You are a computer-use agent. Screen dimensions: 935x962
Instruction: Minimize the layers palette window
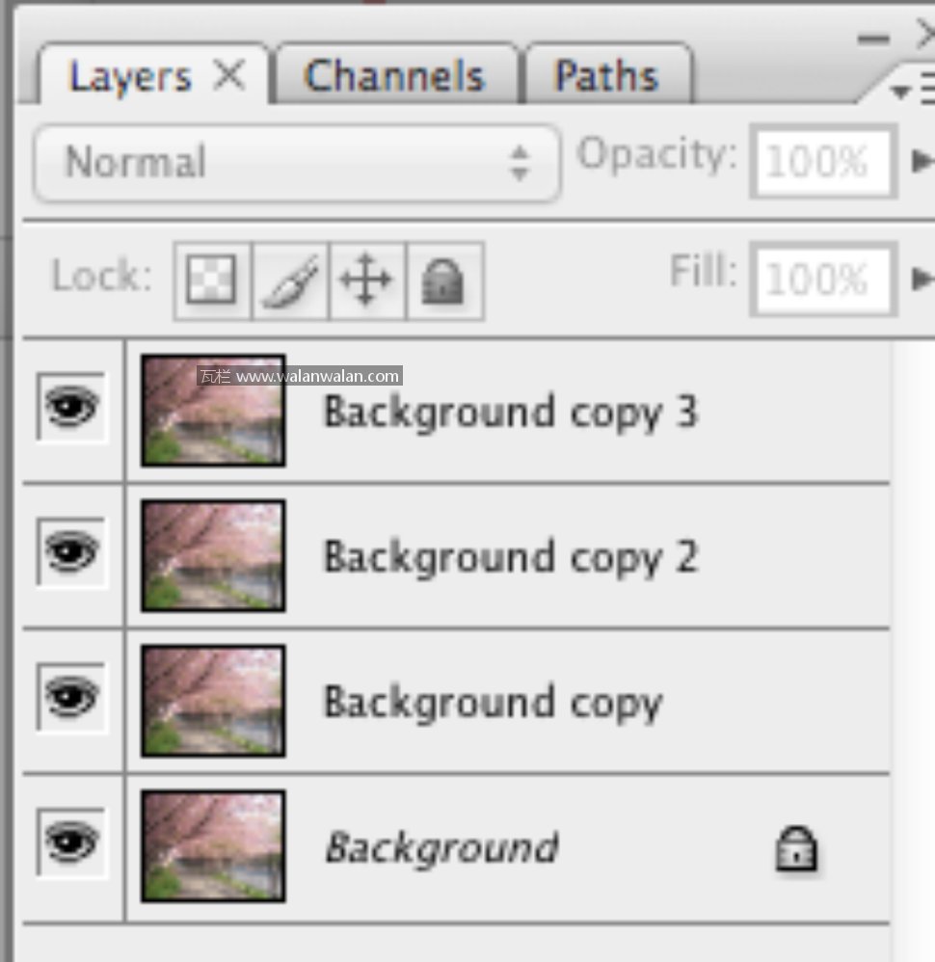click(x=873, y=39)
